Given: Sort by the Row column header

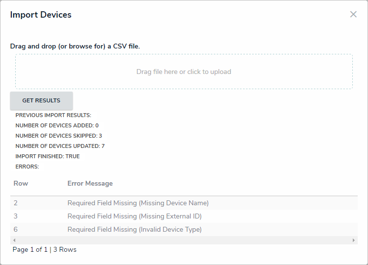Looking at the screenshot, I should point(21,183).
